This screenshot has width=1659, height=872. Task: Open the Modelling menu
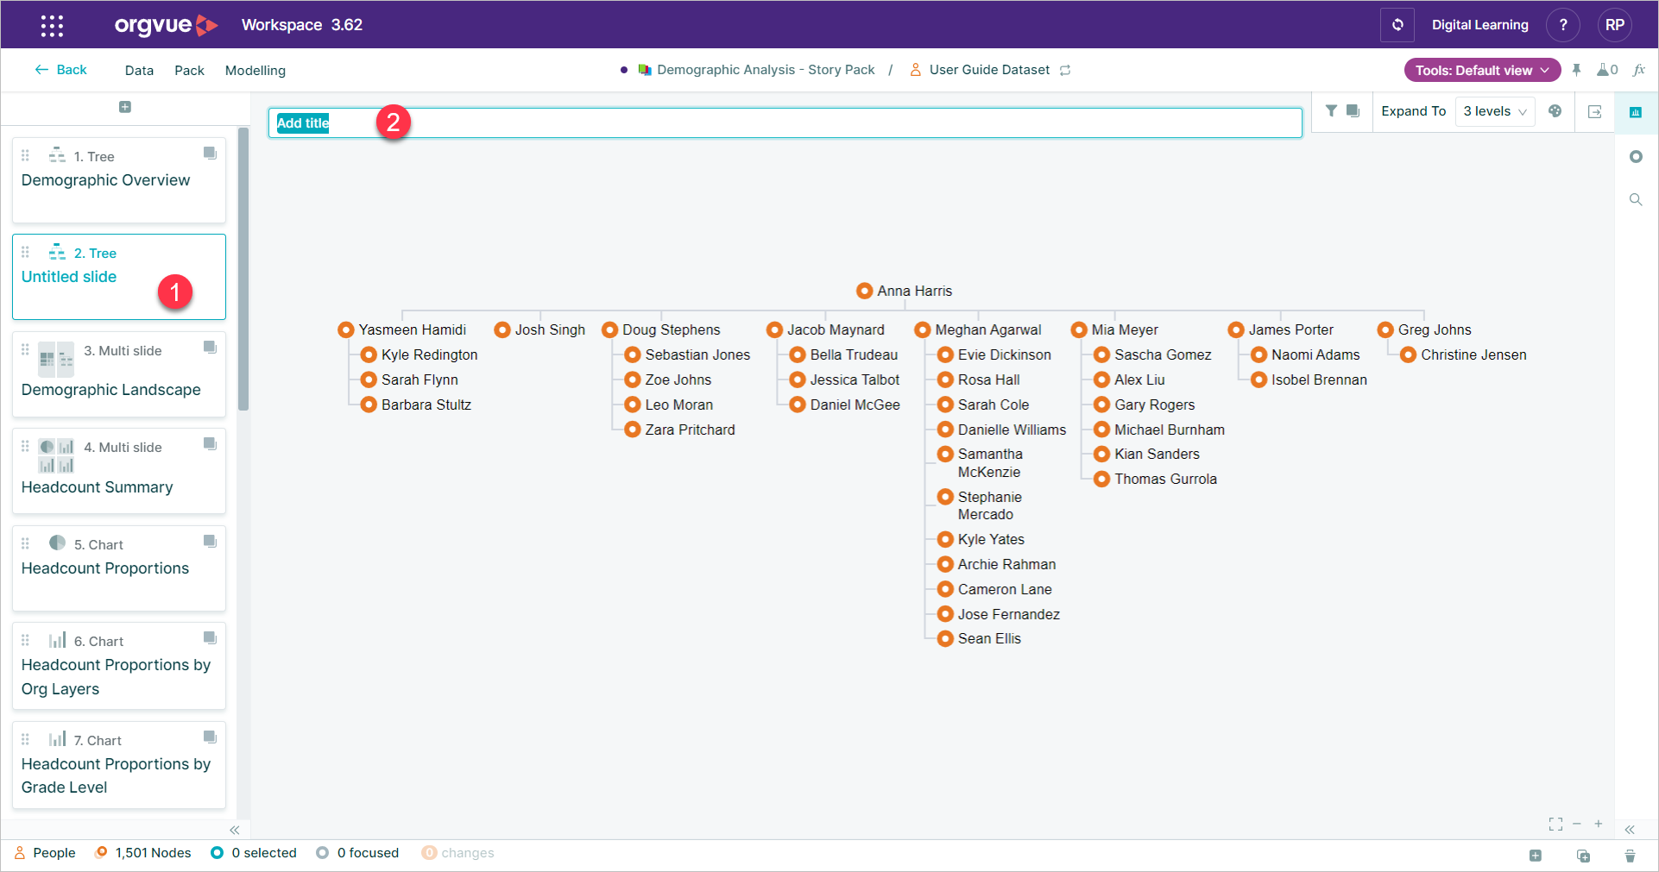click(255, 71)
